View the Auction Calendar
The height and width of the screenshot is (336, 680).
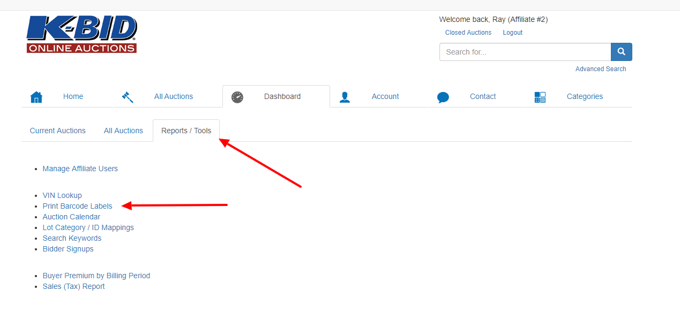pos(71,217)
